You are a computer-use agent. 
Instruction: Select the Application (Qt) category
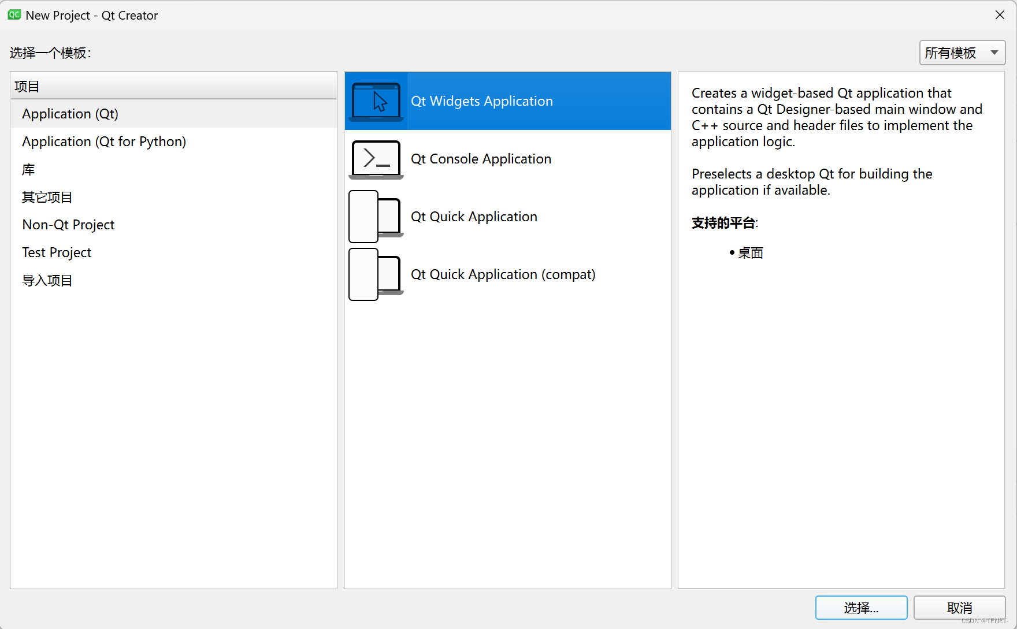pyautogui.click(x=173, y=114)
